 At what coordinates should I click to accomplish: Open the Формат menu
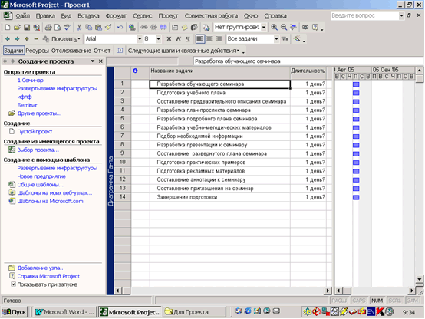click(116, 16)
